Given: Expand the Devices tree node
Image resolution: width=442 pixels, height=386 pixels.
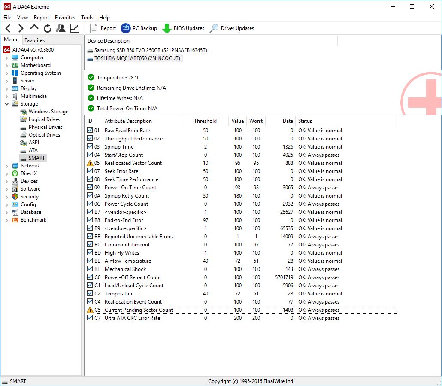Looking at the screenshot, I should coord(6,181).
